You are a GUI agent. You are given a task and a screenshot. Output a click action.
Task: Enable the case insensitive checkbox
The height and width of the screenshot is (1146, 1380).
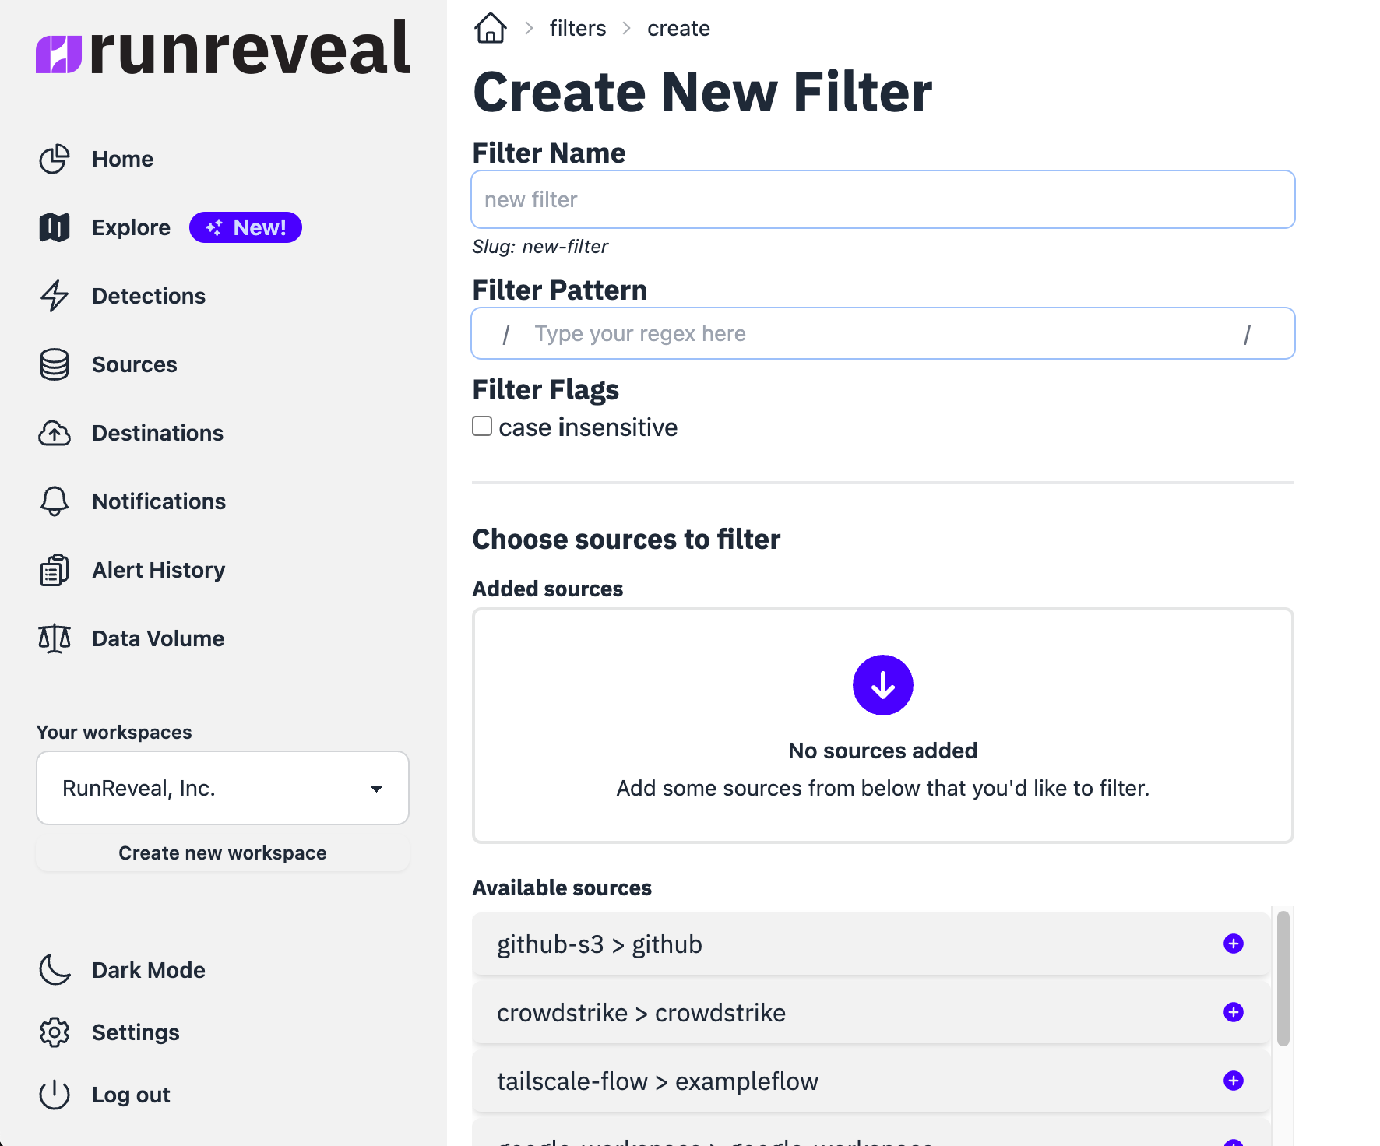[x=482, y=427]
